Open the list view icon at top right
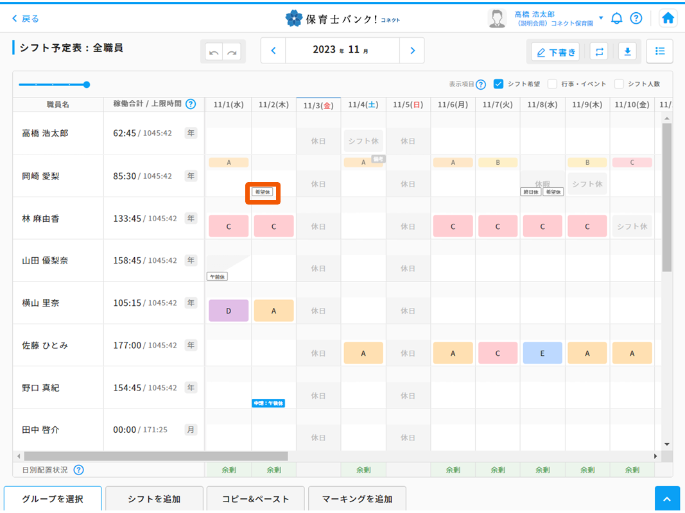Viewport: 685px width, 513px height. [659, 51]
